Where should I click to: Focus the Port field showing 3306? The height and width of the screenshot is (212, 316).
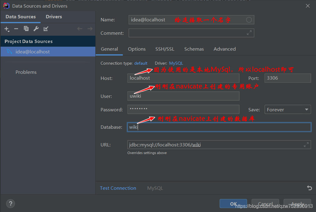click(288, 78)
